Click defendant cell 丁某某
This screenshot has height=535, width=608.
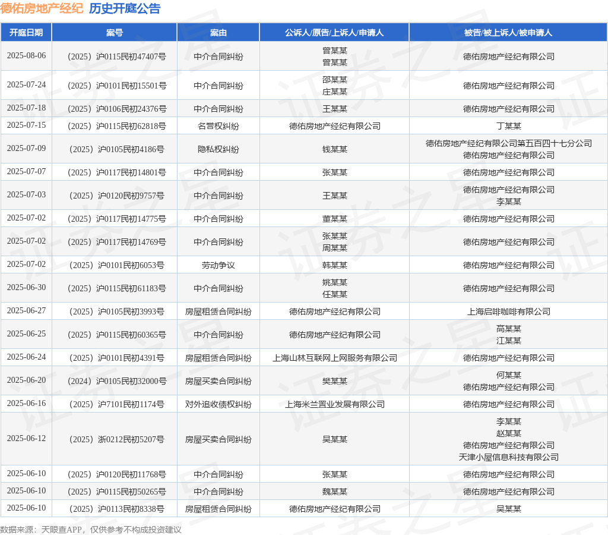tap(509, 126)
